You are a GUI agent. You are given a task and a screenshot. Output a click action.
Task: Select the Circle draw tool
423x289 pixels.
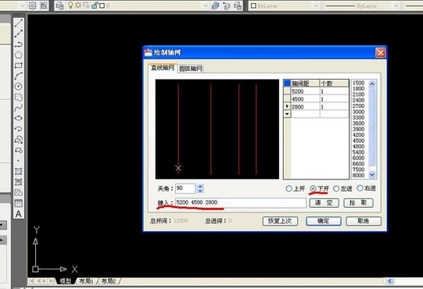click(18, 86)
